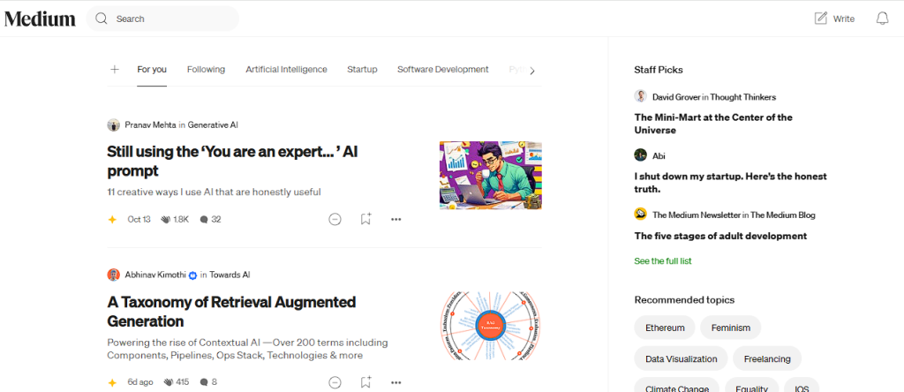
Task: Click the Medium logo
Action: pyautogui.click(x=40, y=19)
